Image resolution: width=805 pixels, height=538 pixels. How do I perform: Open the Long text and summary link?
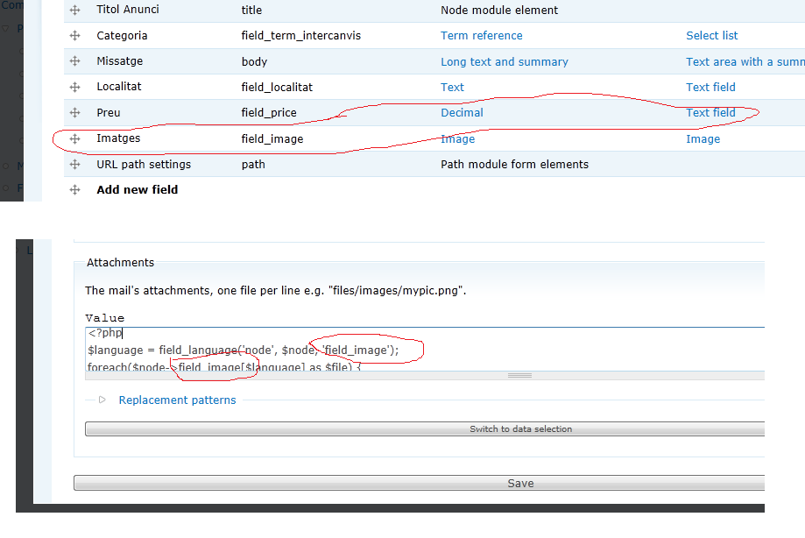pos(505,61)
